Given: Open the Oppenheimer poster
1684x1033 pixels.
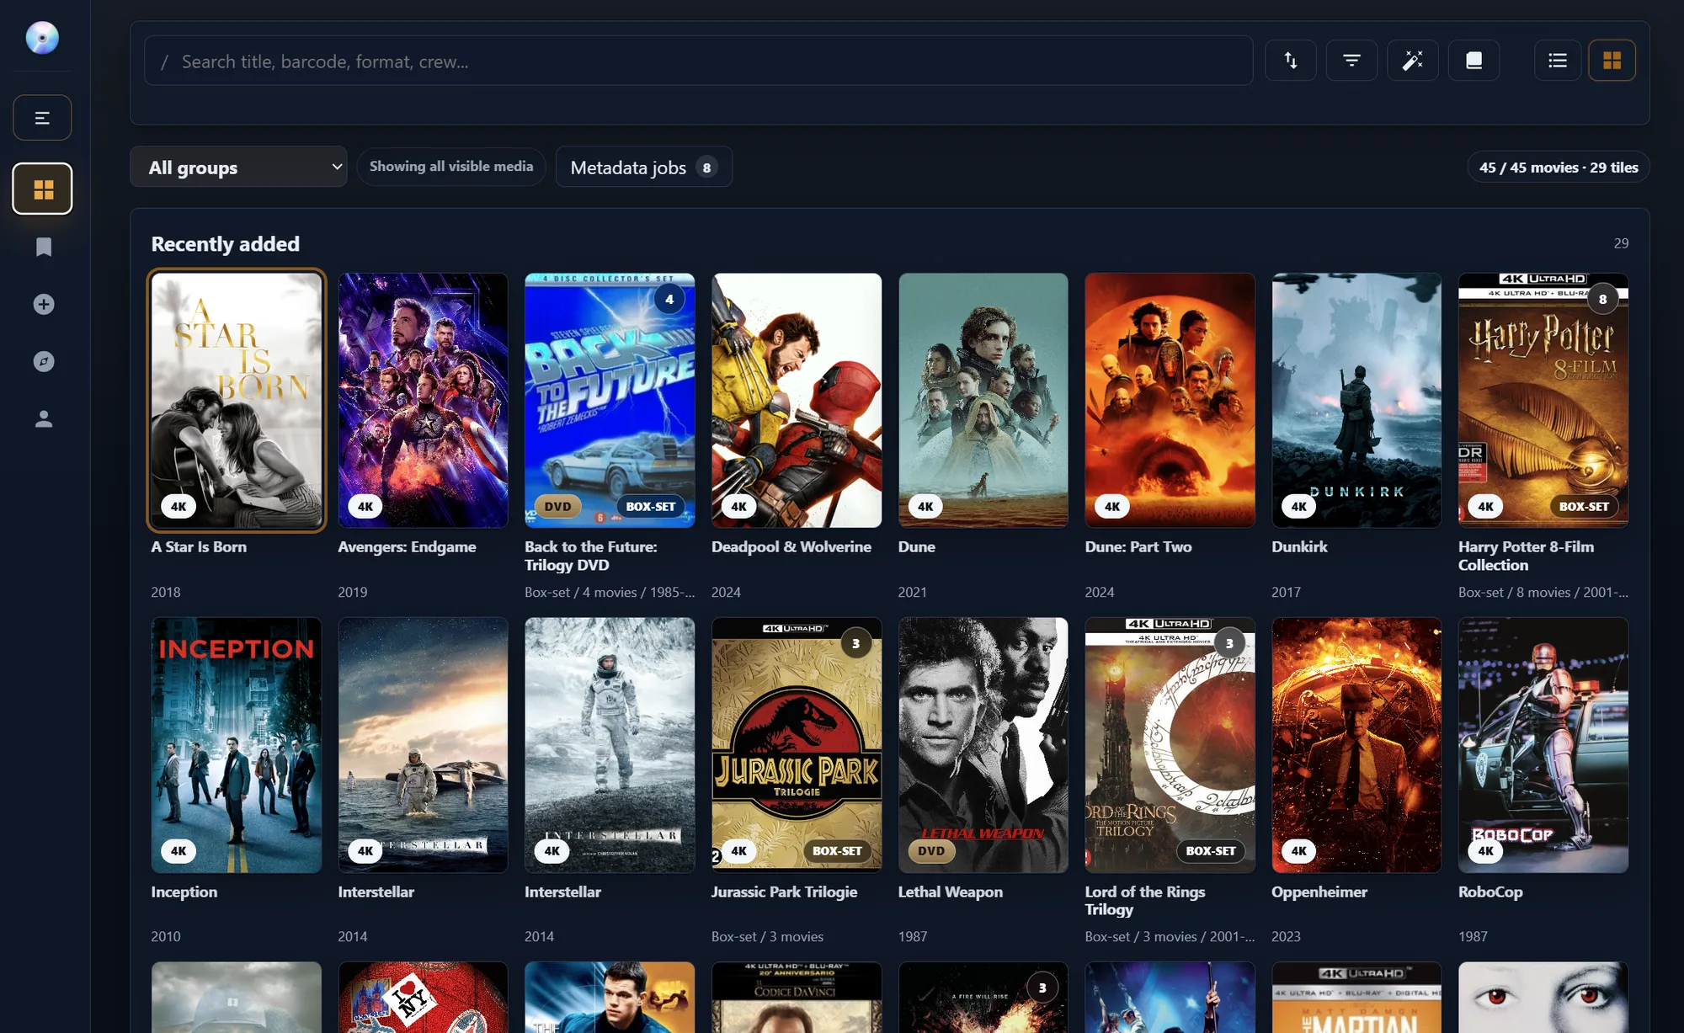Looking at the screenshot, I should pyautogui.click(x=1356, y=745).
